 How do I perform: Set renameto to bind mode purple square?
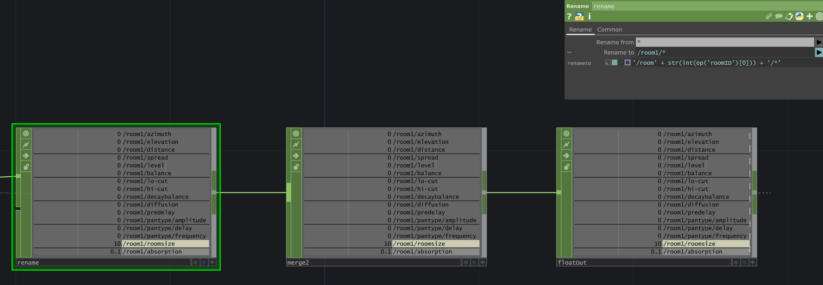pos(628,62)
